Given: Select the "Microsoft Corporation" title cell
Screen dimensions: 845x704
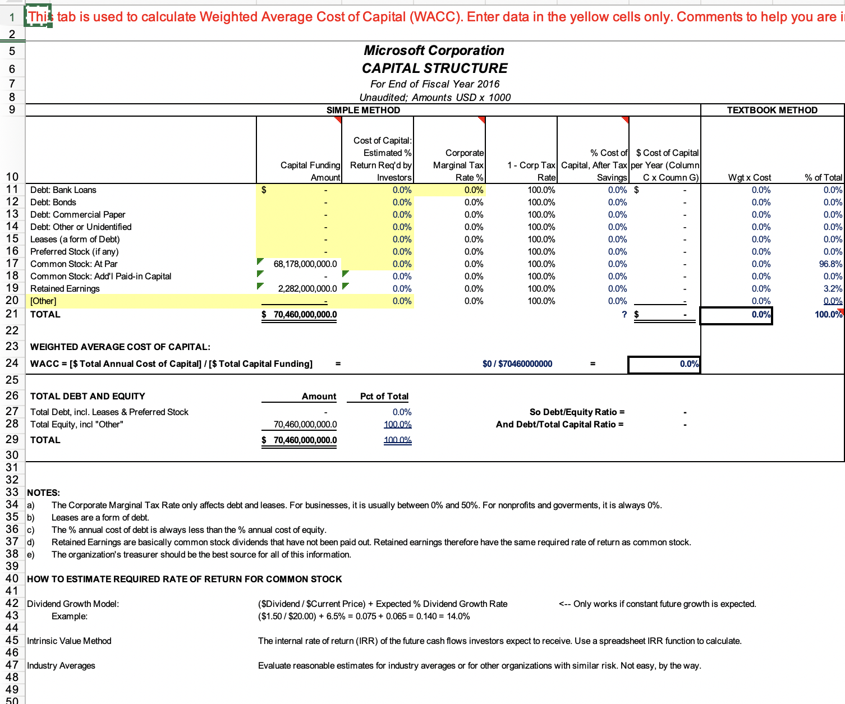Looking at the screenshot, I should click(x=433, y=50).
